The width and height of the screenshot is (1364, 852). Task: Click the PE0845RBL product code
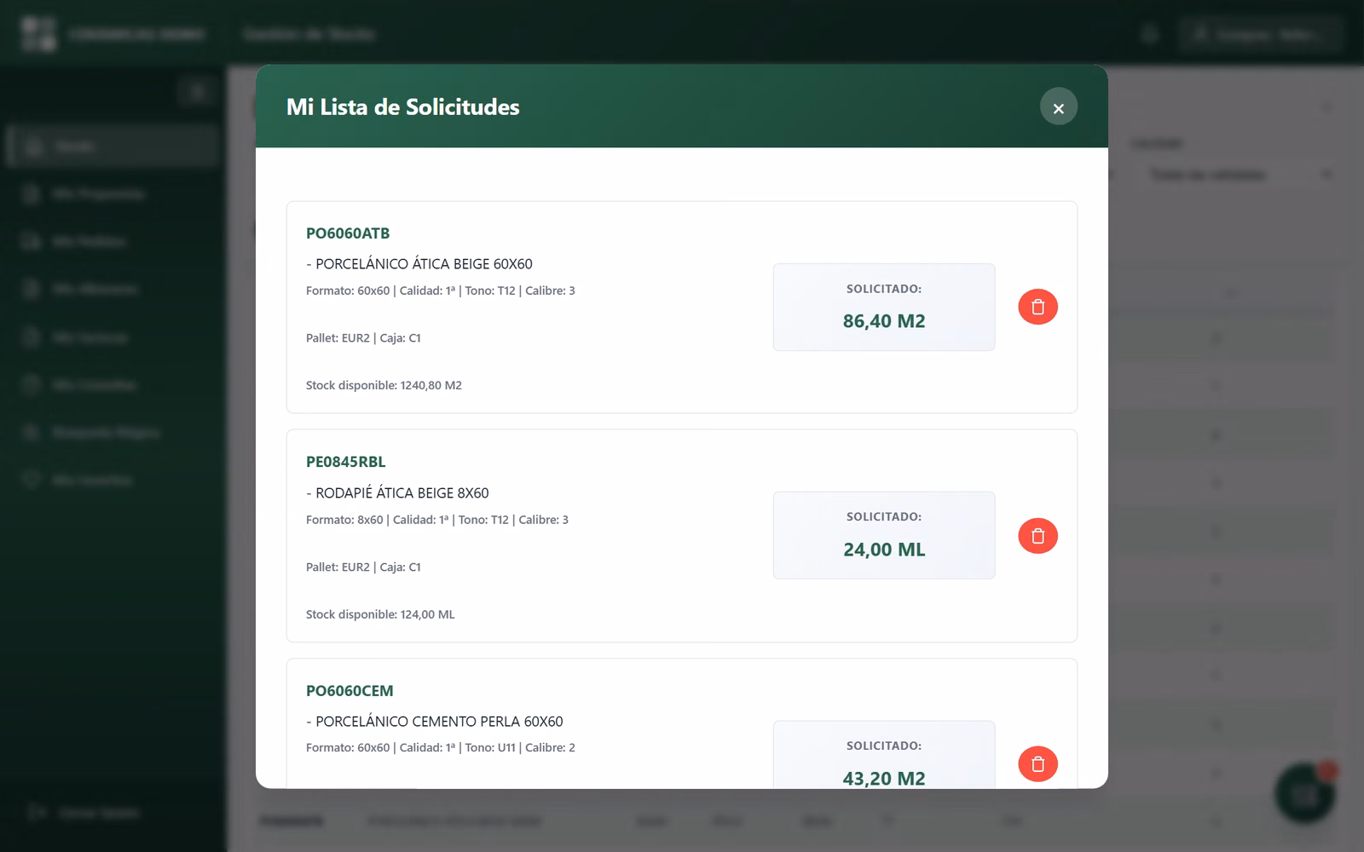coord(345,462)
